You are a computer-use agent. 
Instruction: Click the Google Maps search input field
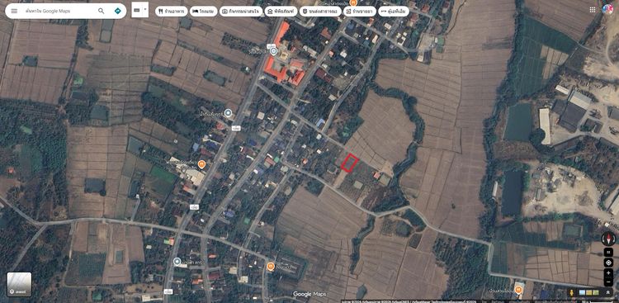tap(59, 11)
